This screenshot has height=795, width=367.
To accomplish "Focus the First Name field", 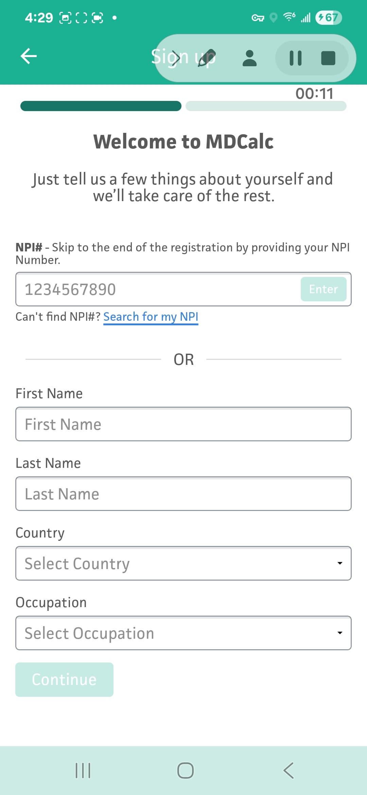I will pyautogui.click(x=183, y=424).
